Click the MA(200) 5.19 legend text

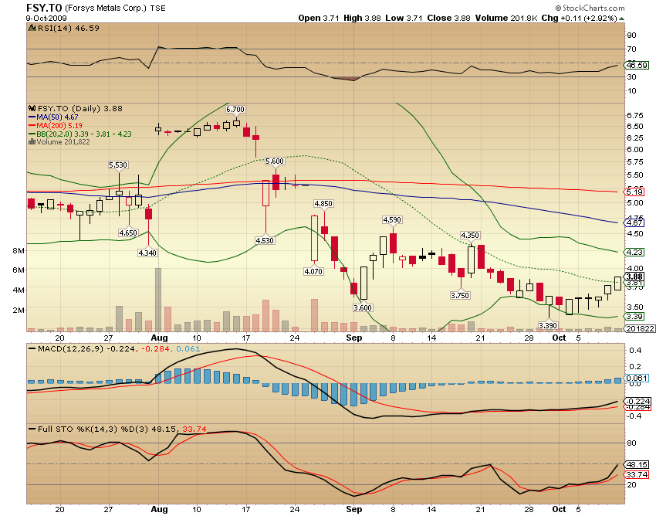tap(59, 126)
